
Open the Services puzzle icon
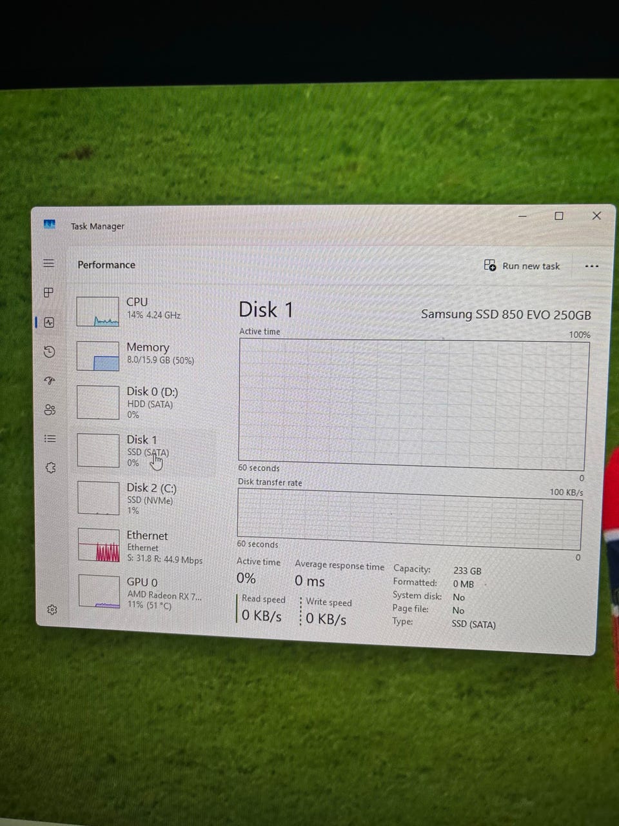click(x=51, y=468)
